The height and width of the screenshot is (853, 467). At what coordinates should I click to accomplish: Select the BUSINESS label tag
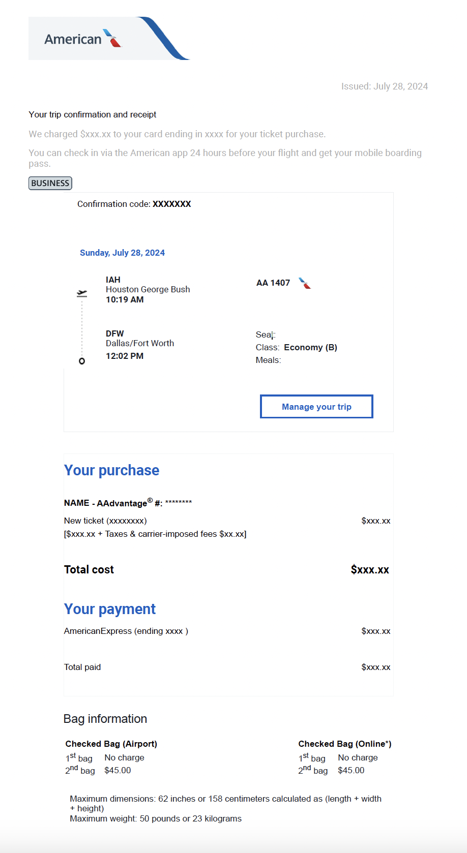[x=50, y=183]
